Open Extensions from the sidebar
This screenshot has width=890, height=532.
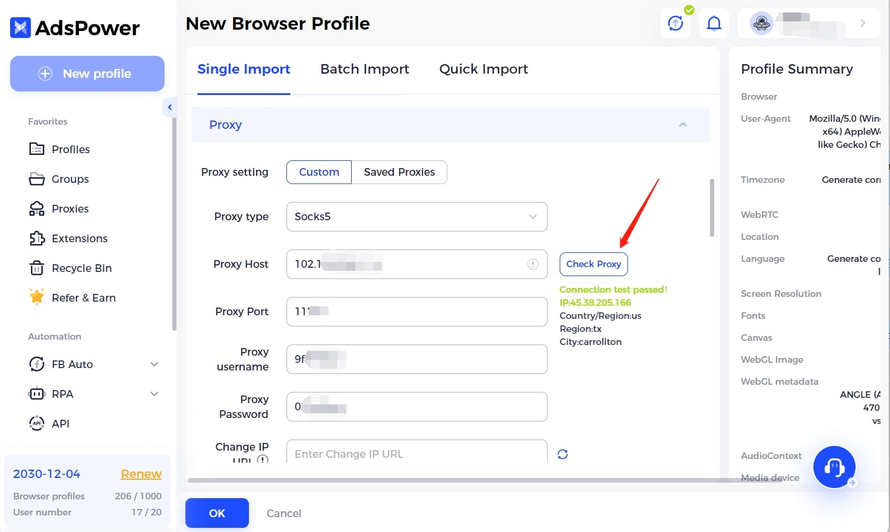pos(79,239)
